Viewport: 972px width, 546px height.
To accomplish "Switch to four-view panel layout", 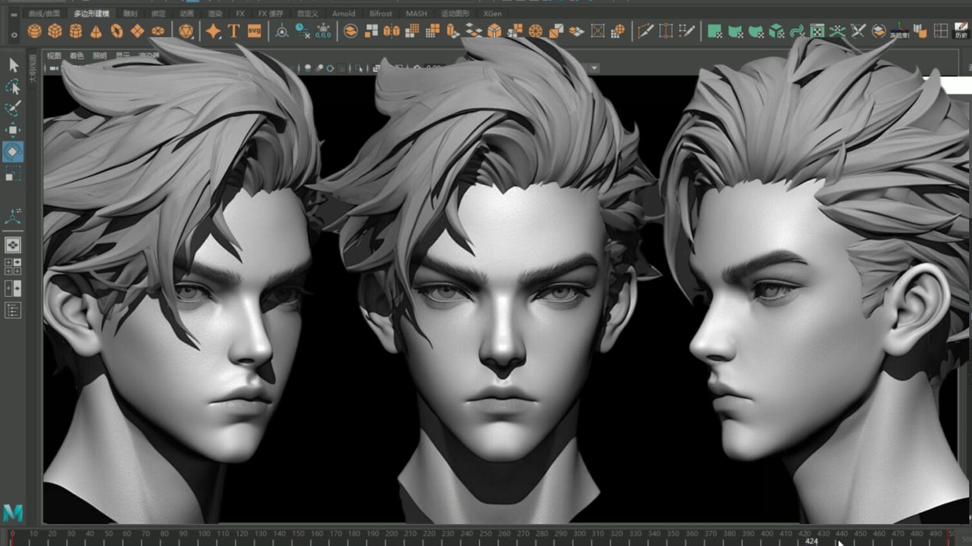I will [13, 267].
